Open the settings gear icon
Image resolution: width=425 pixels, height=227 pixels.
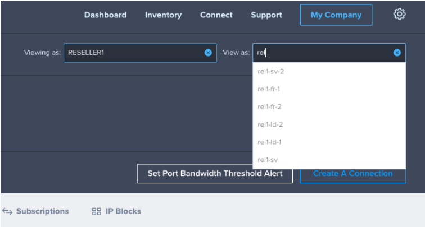click(400, 15)
